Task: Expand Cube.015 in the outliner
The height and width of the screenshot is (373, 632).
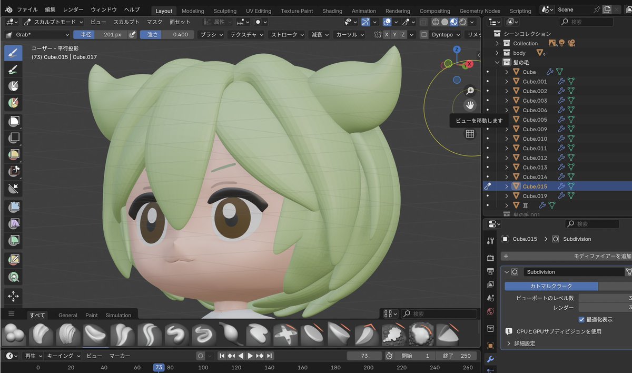Action: [507, 186]
